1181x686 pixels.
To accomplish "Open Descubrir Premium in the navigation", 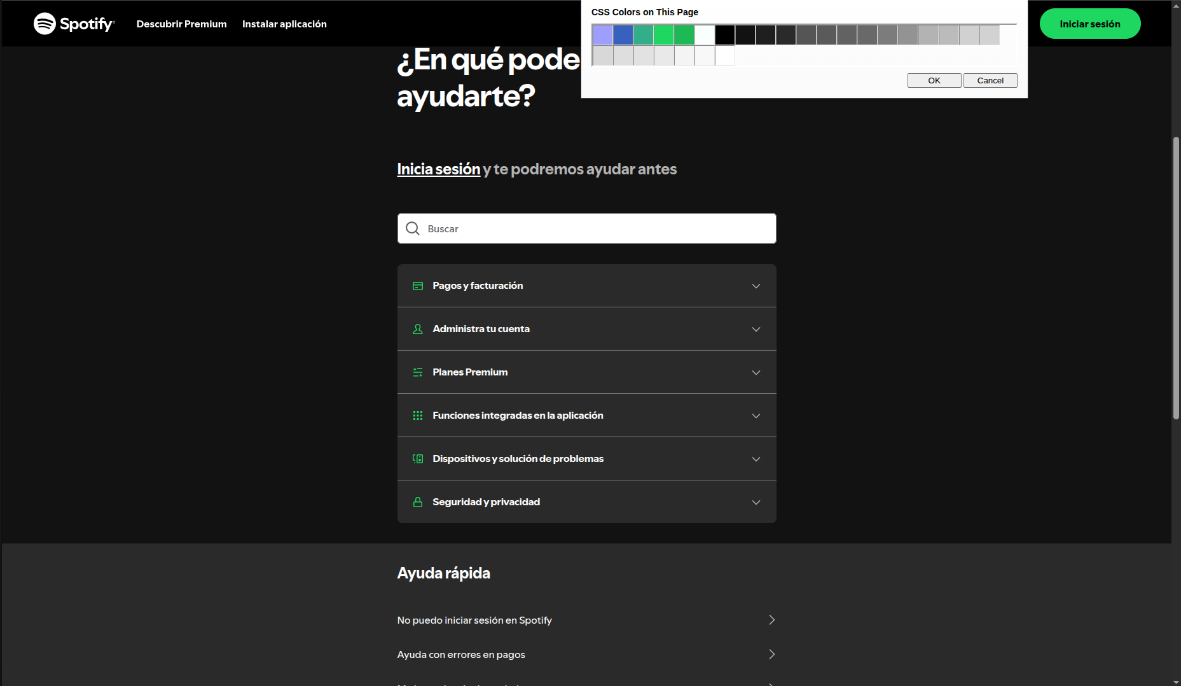I will tap(181, 24).
